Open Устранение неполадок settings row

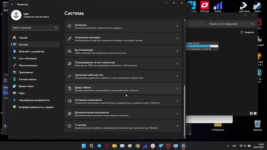[123, 39]
